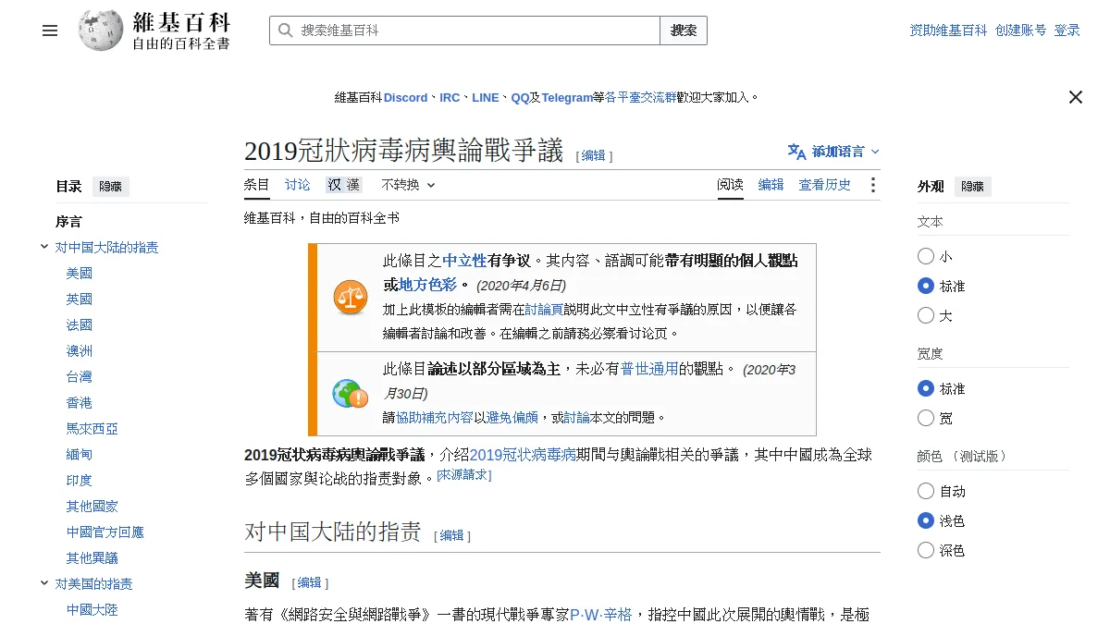Click the magnifier icon in search box
The width and height of the screenshot is (1110, 624).
(x=285, y=31)
